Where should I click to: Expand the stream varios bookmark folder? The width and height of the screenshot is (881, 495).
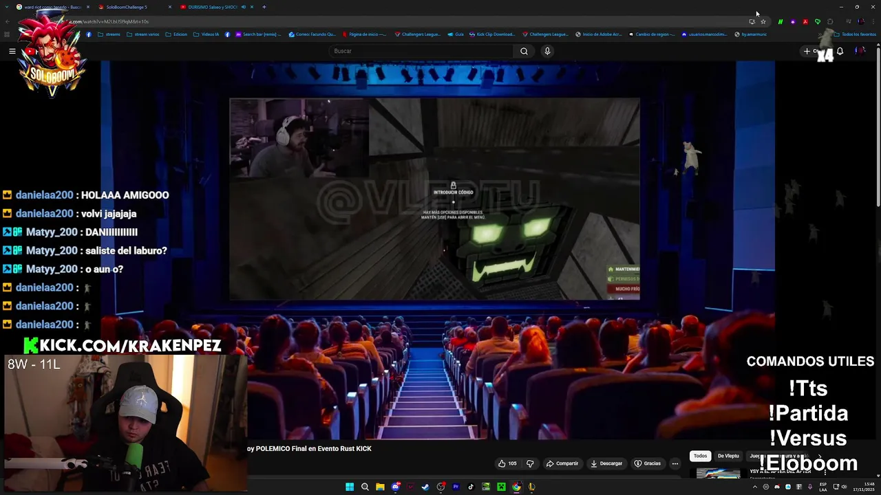point(142,34)
